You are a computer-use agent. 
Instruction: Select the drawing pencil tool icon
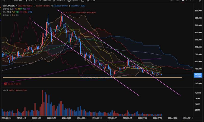(5, 1)
